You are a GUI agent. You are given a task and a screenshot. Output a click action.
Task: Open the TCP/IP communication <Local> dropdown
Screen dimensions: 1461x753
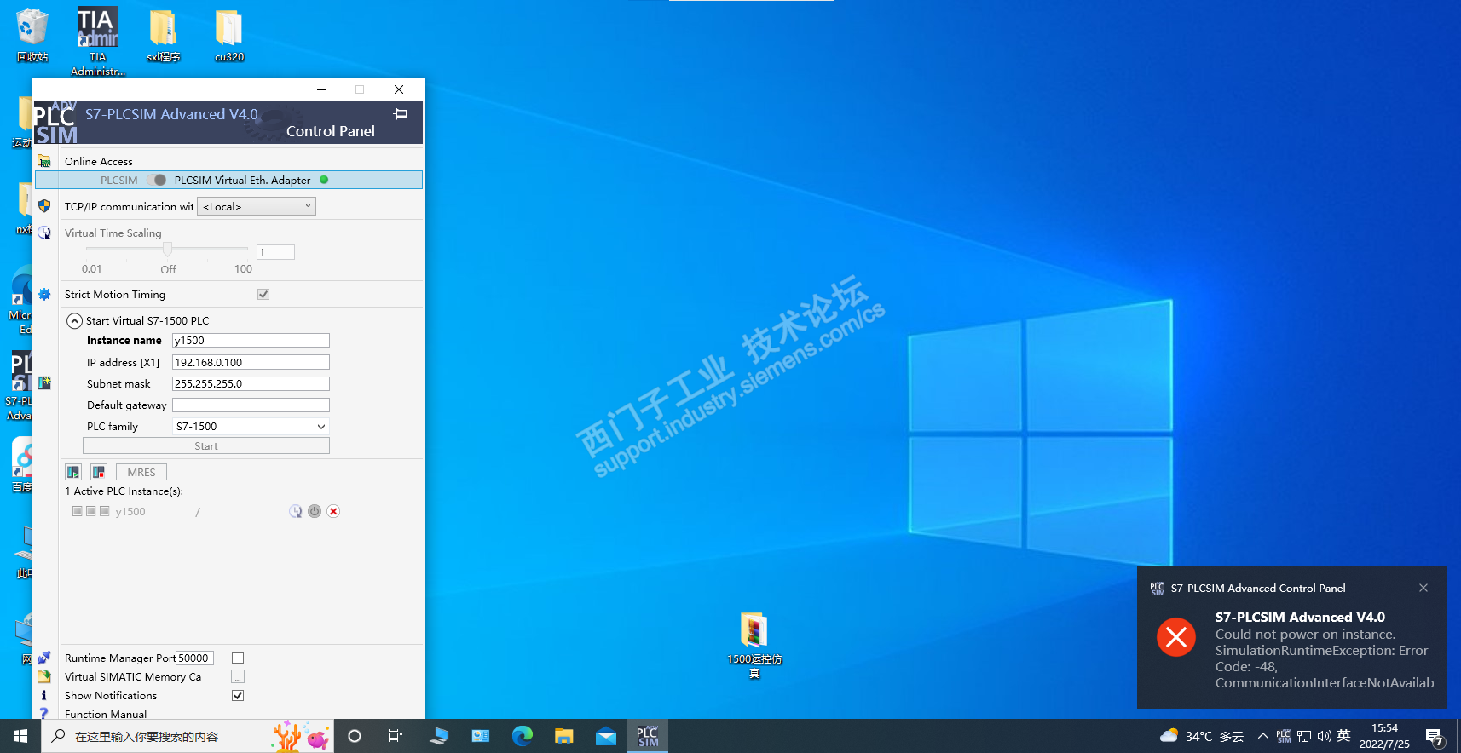pyautogui.click(x=257, y=206)
